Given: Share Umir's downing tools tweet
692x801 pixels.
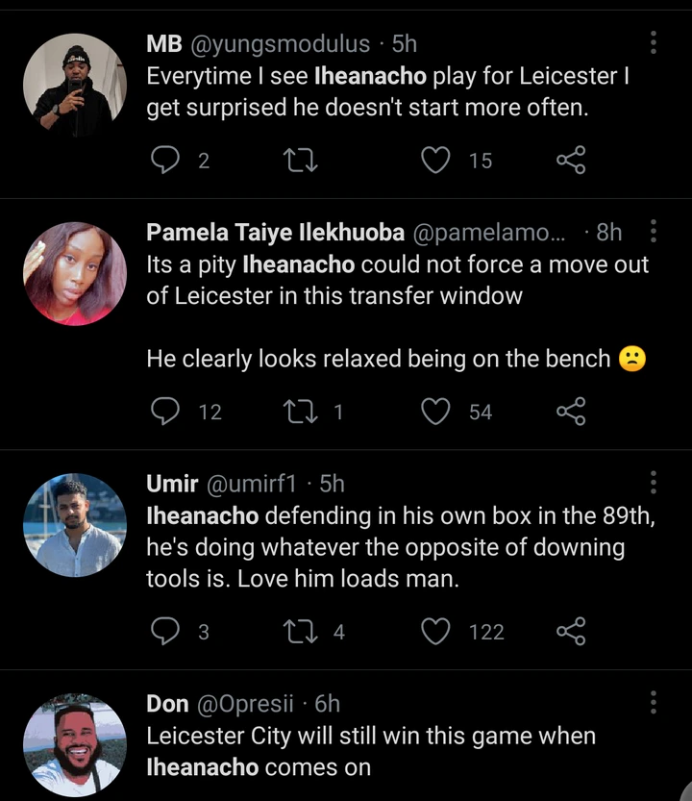Looking at the screenshot, I should (x=571, y=631).
